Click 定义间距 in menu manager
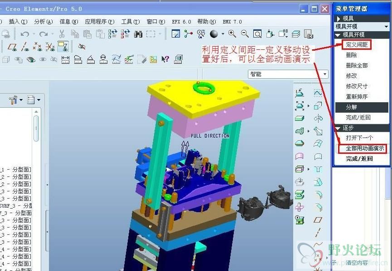 pos(357,45)
